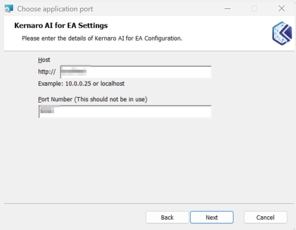Click the disabled maximize button
Viewport: 296px width, 230px height.
coord(254,8)
